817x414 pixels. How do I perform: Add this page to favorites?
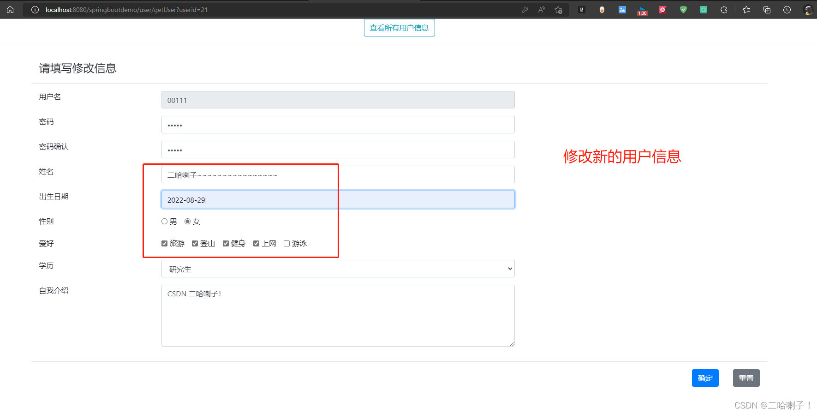point(559,10)
